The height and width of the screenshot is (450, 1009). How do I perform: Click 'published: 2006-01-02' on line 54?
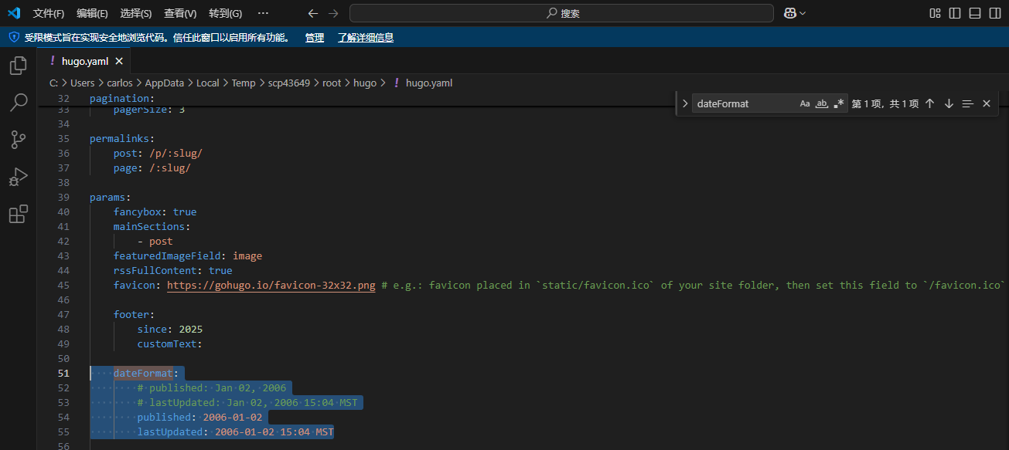click(200, 418)
